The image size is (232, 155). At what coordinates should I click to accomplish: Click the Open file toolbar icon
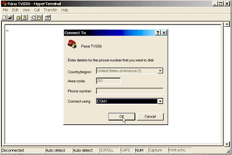(10, 17)
